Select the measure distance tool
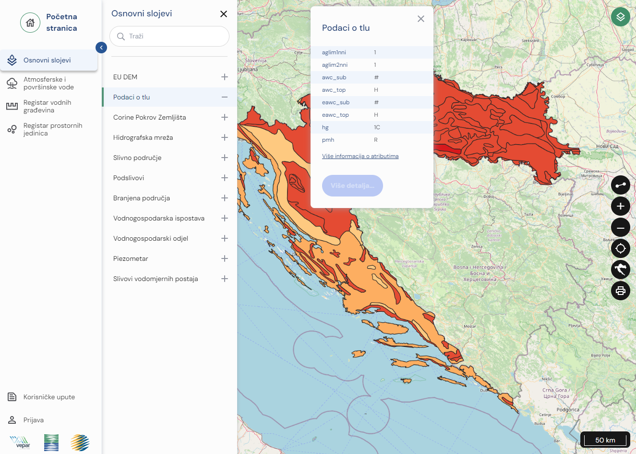 (x=620, y=185)
